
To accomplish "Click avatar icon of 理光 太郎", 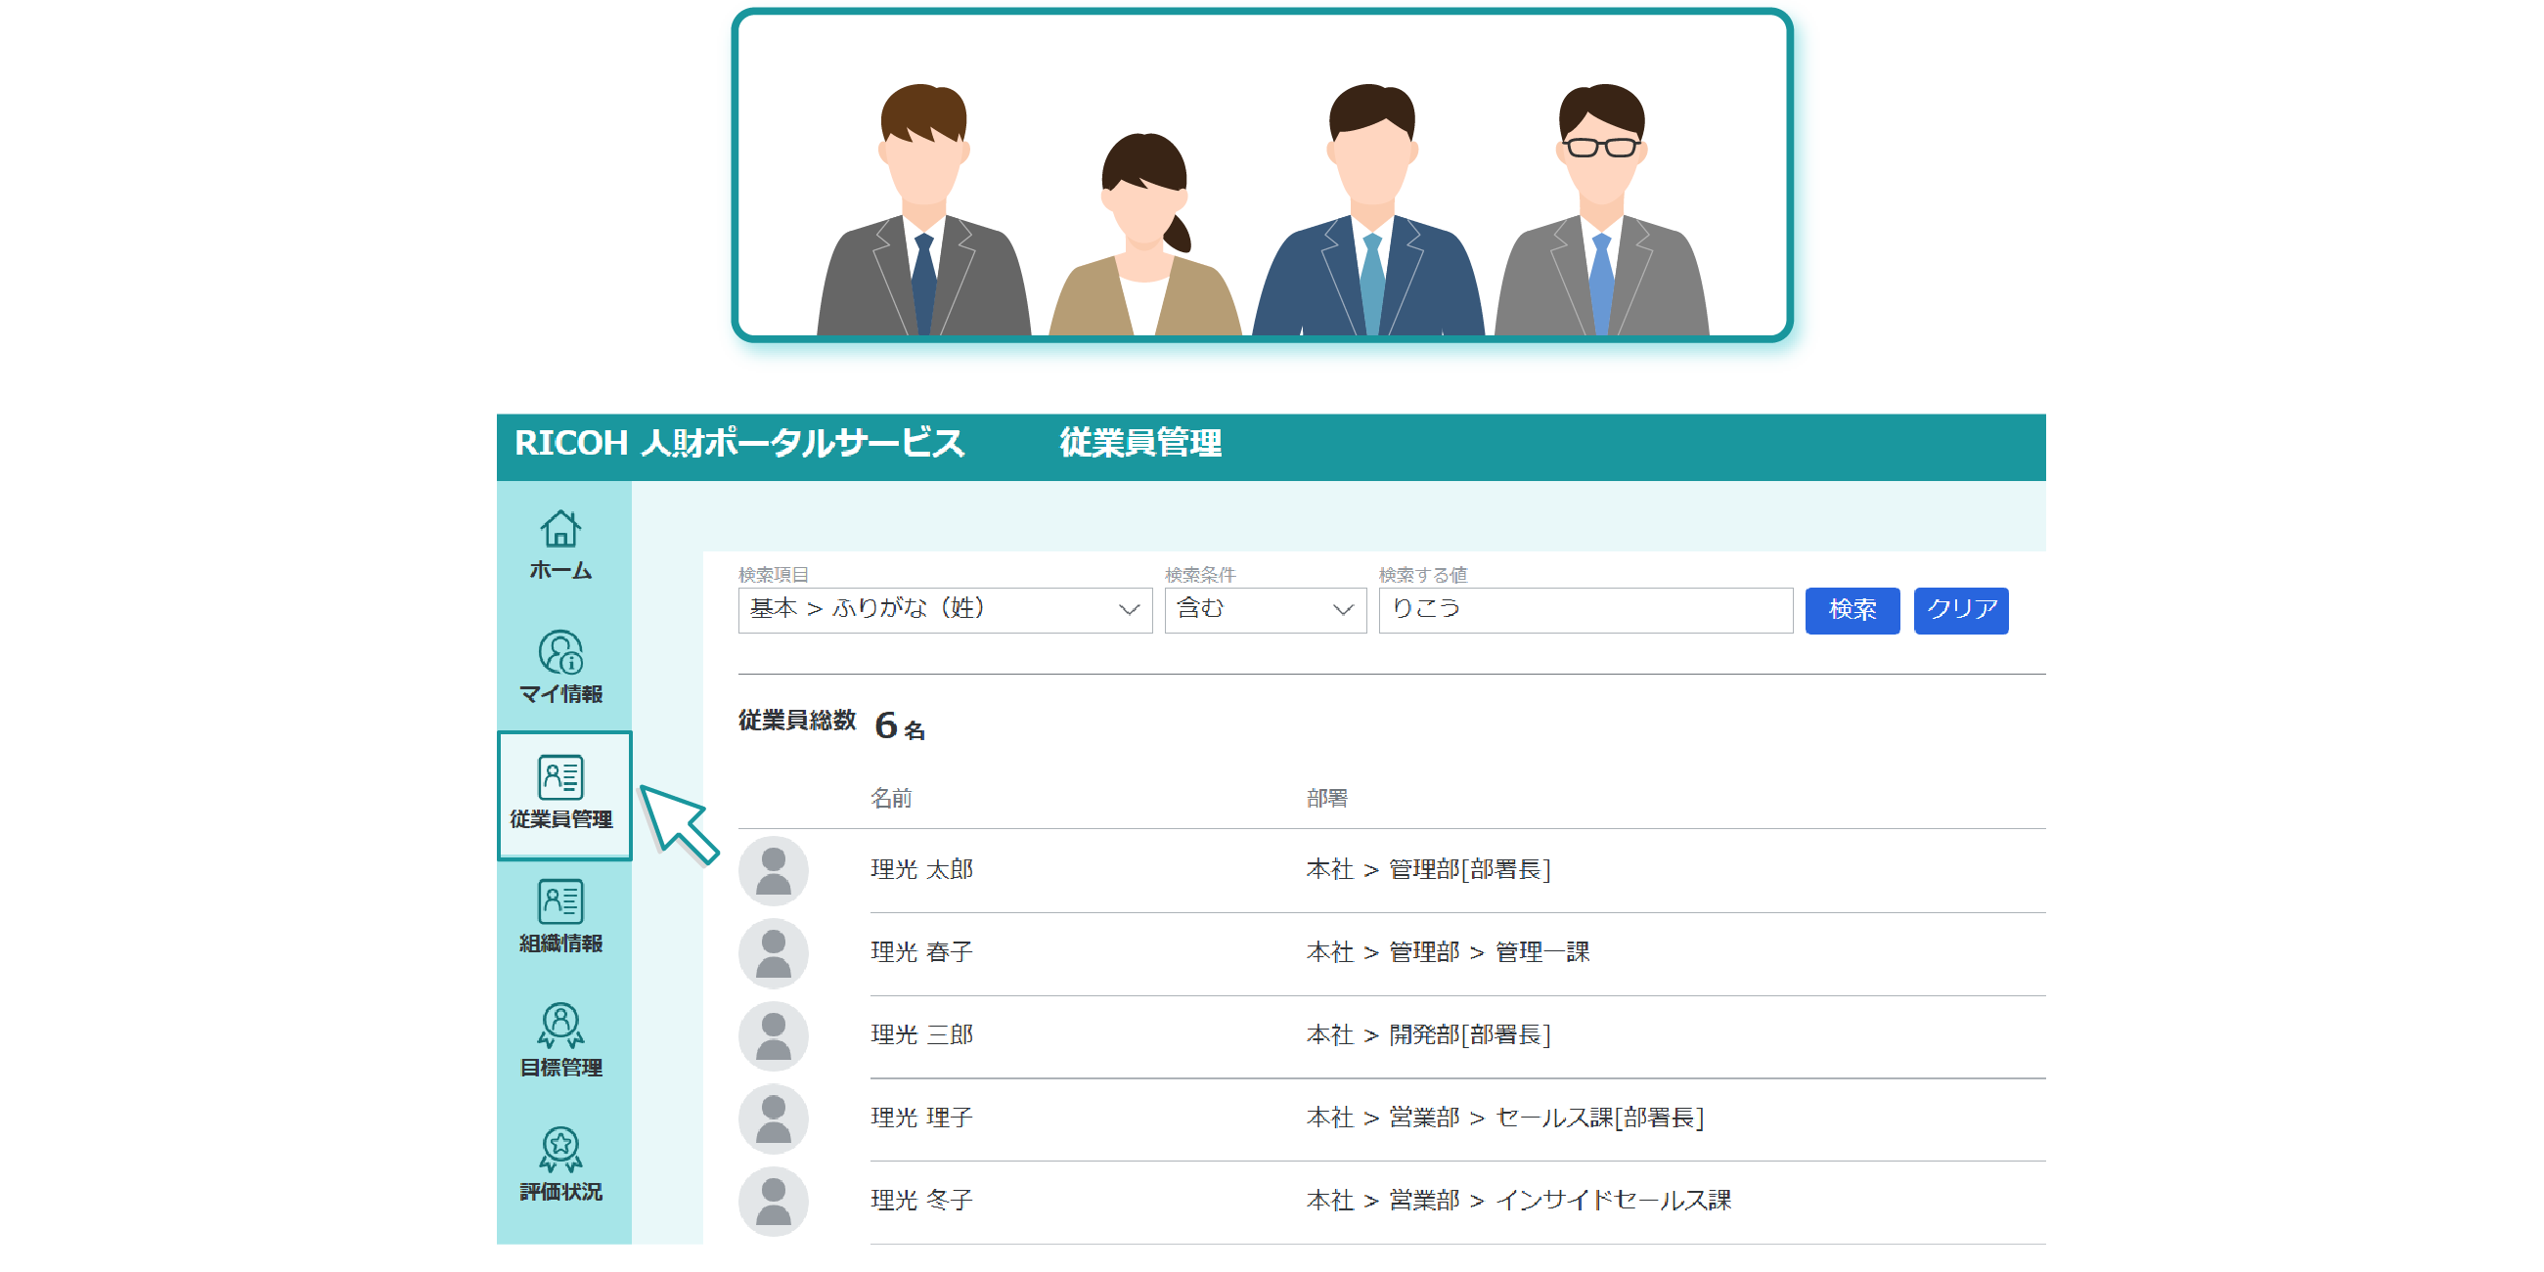I will [x=774, y=871].
